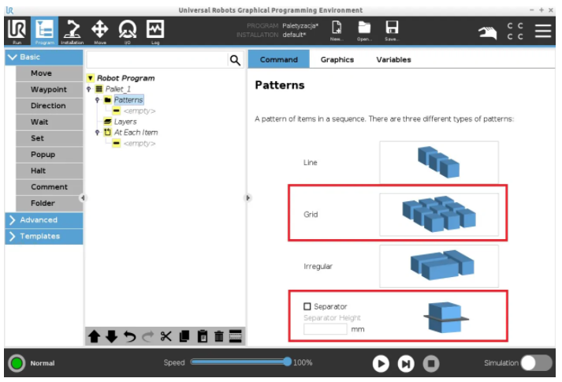This screenshot has width=562, height=382.
Task: Open the Move tab icon
Action: [x=99, y=31]
